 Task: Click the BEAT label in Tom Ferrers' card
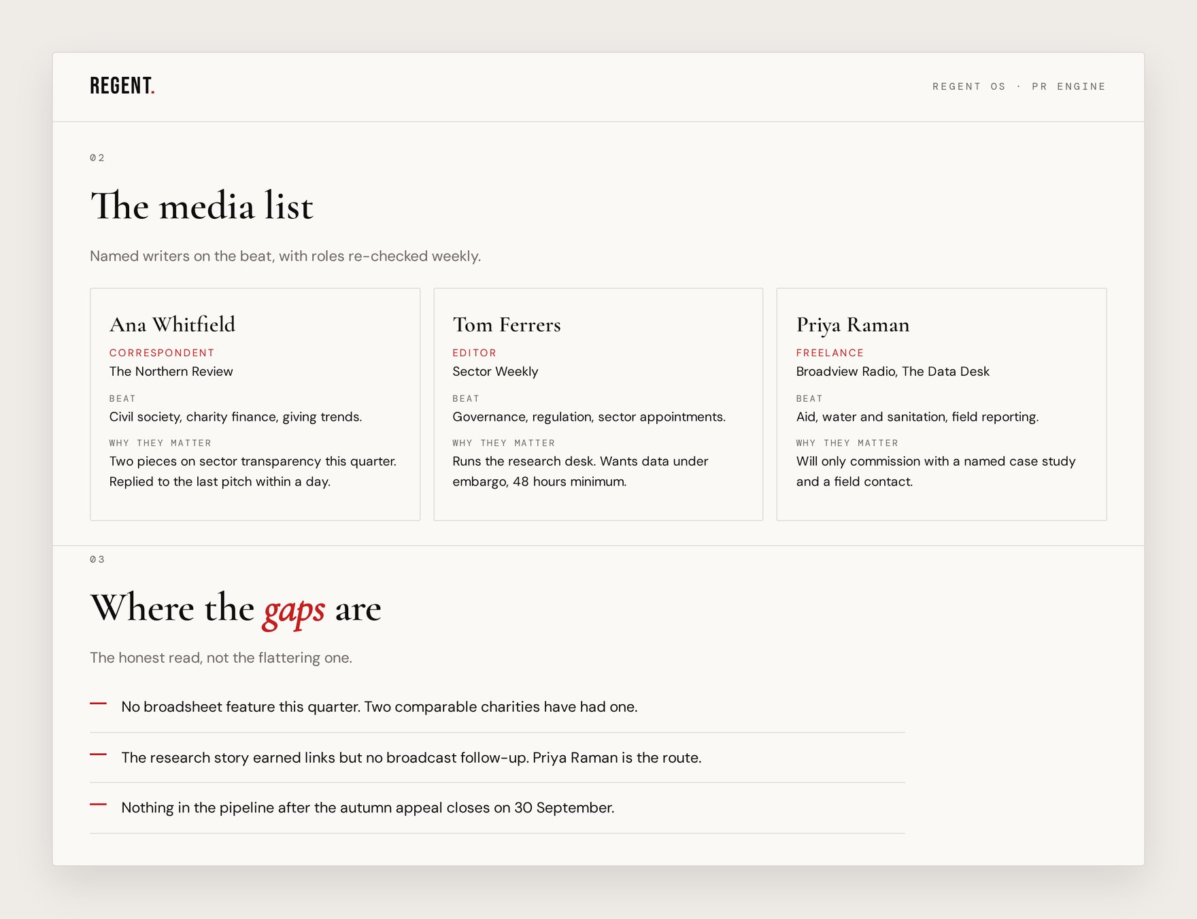(x=466, y=398)
